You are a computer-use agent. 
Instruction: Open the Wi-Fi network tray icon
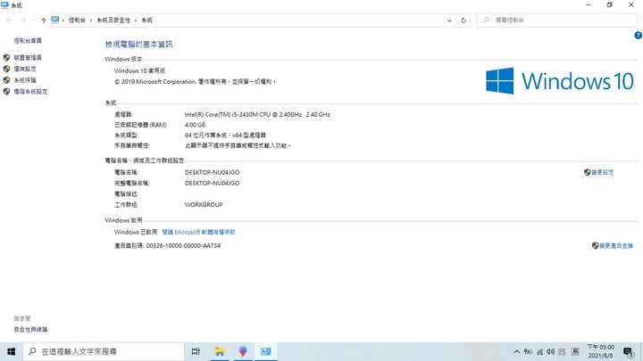(x=539, y=351)
